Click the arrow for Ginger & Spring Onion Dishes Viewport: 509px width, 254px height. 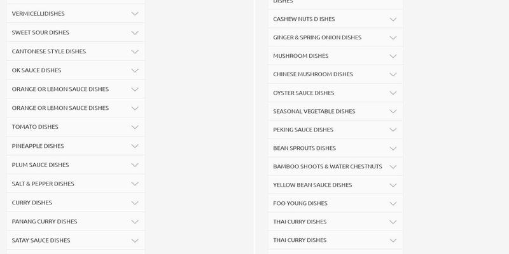click(x=393, y=37)
